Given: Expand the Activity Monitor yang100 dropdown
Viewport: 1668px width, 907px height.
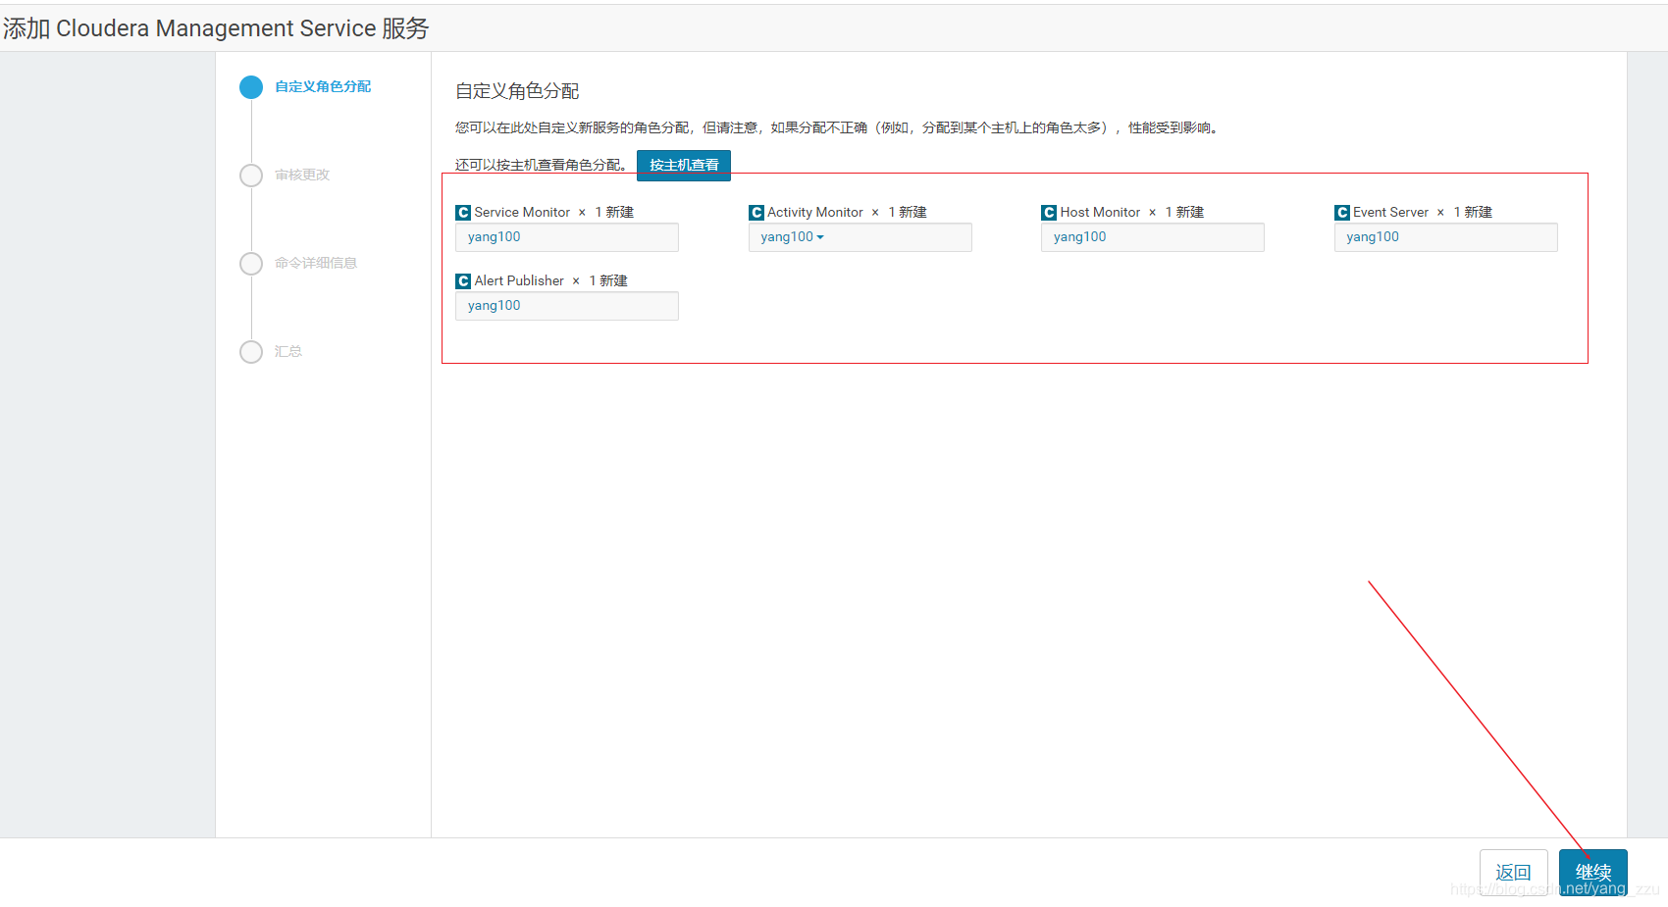Looking at the screenshot, I should pyautogui.click(x=860, y=237).
